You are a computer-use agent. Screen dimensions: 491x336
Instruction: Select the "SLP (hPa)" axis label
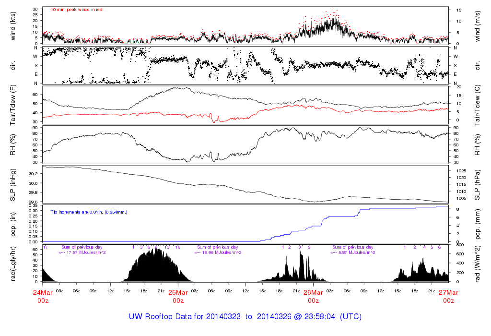[477, 185]
